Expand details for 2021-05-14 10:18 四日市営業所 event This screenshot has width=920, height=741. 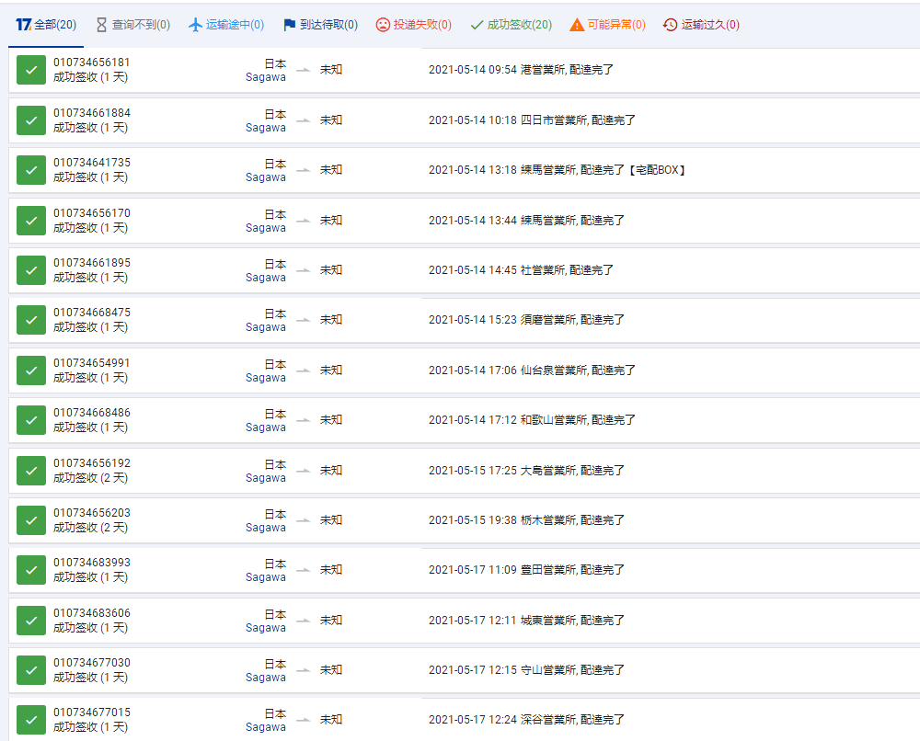[532, 120]
